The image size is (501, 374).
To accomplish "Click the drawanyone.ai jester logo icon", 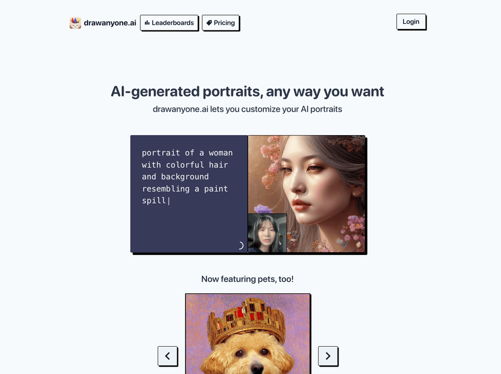I will (x=75, y=23).
